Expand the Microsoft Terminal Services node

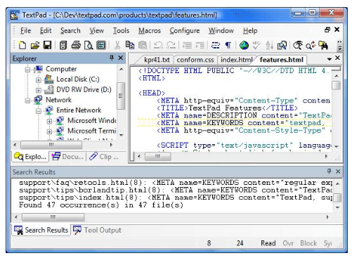tap(49, 131)
